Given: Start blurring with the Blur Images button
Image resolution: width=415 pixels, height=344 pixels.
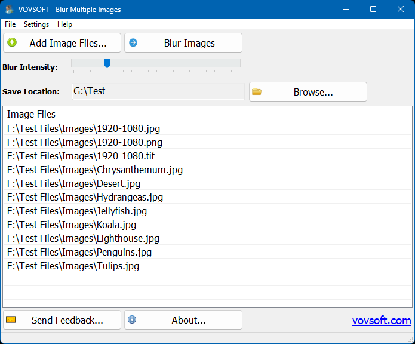Looking at the screenshot, I should (x=183, y=43).
